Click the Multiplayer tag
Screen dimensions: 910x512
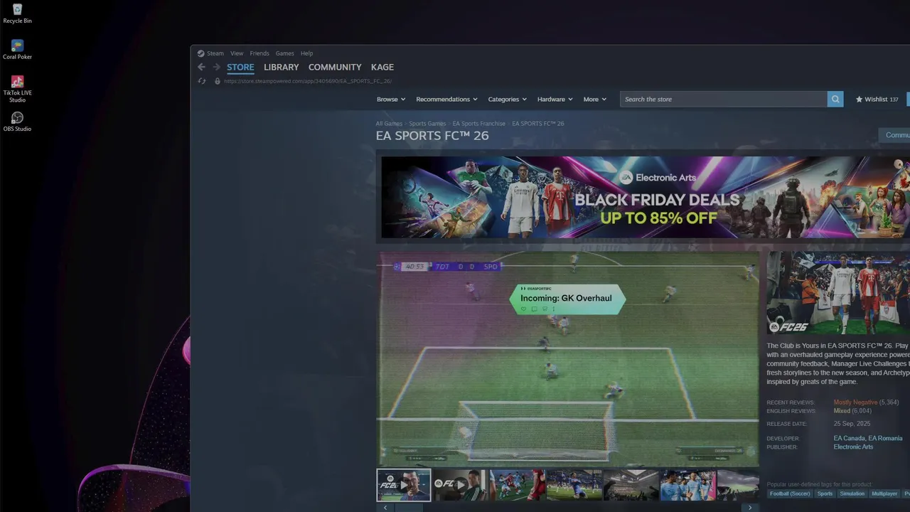pyautogui.click(x=884, y=494)
